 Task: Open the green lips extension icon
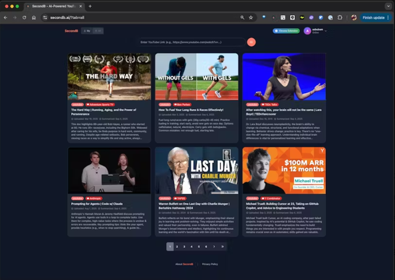click(302, 18)
